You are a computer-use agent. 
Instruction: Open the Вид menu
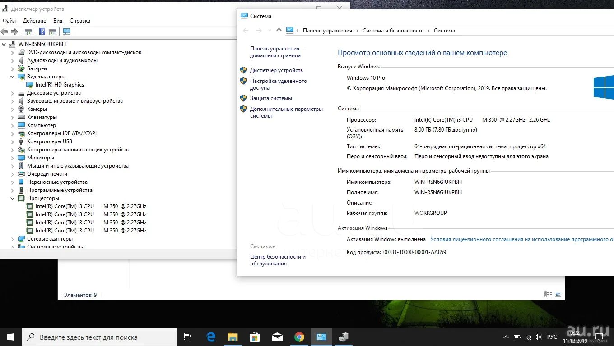[x=58, y=21]
